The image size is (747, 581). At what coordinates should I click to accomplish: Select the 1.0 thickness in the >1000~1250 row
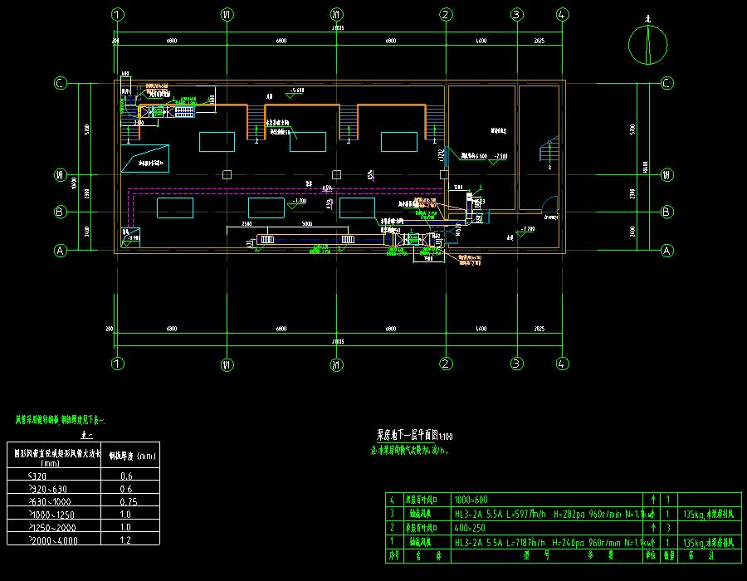pos(125,514)
